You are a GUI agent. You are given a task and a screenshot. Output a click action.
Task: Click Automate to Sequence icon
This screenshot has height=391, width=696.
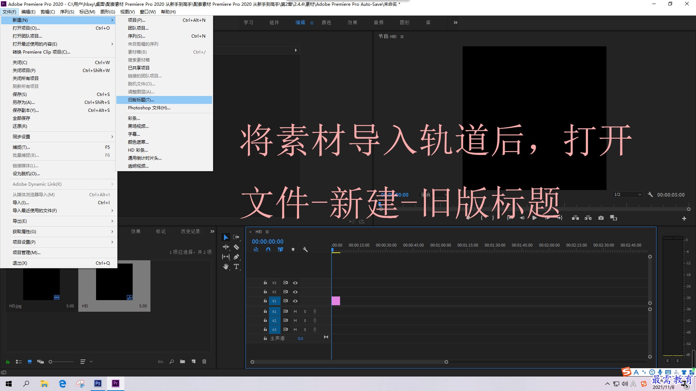coord(161,361)
